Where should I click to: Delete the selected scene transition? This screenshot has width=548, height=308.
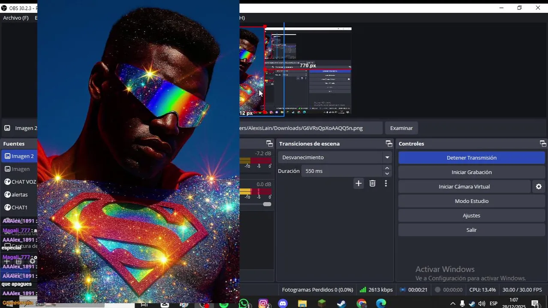(372, 184)
